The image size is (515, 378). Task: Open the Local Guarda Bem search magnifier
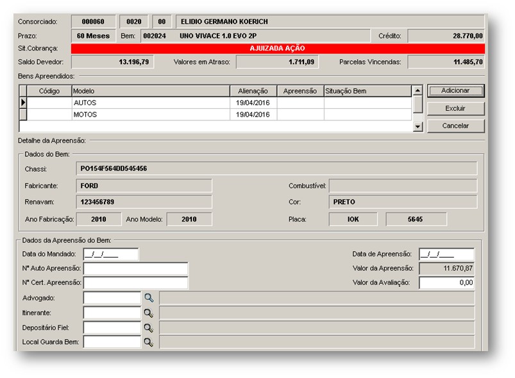(149, 342)
